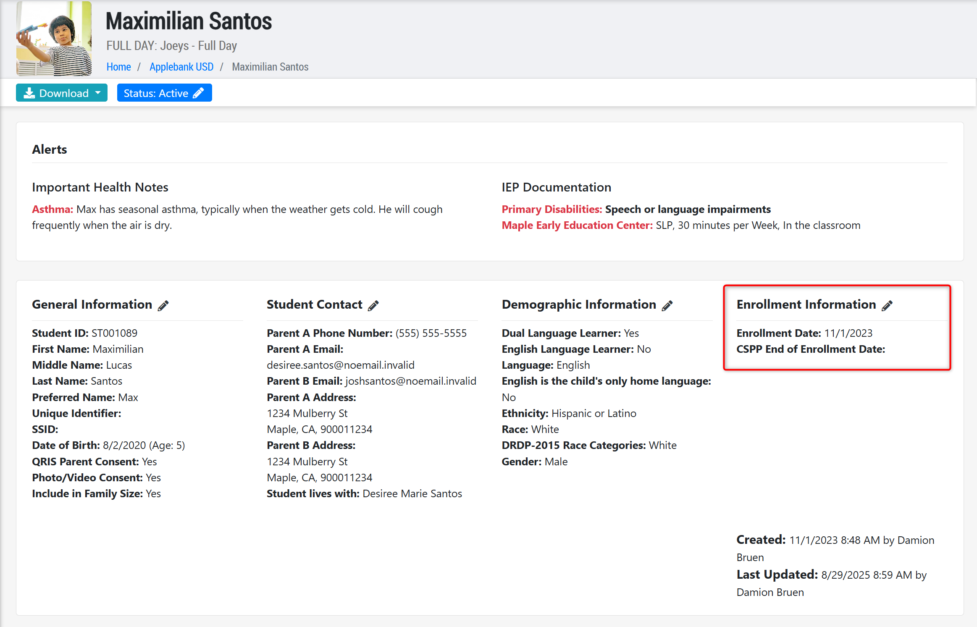Click the Alerts section heading
The height and width of the screenshot is (627, 977).
(x=50, y=150)
